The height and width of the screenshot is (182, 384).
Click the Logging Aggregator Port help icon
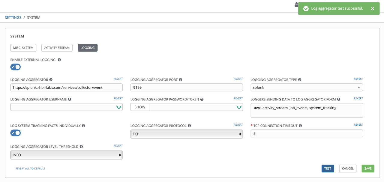(180, 79)
